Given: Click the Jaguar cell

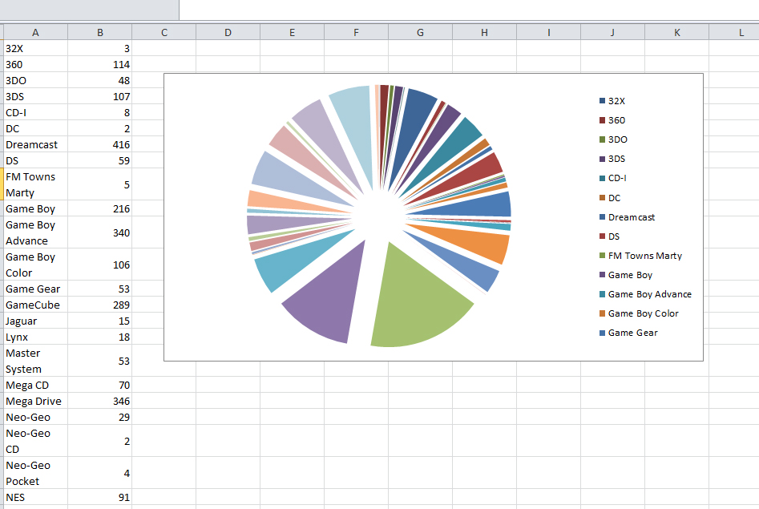Looking at the screenshot, I should tap(35, 321).
